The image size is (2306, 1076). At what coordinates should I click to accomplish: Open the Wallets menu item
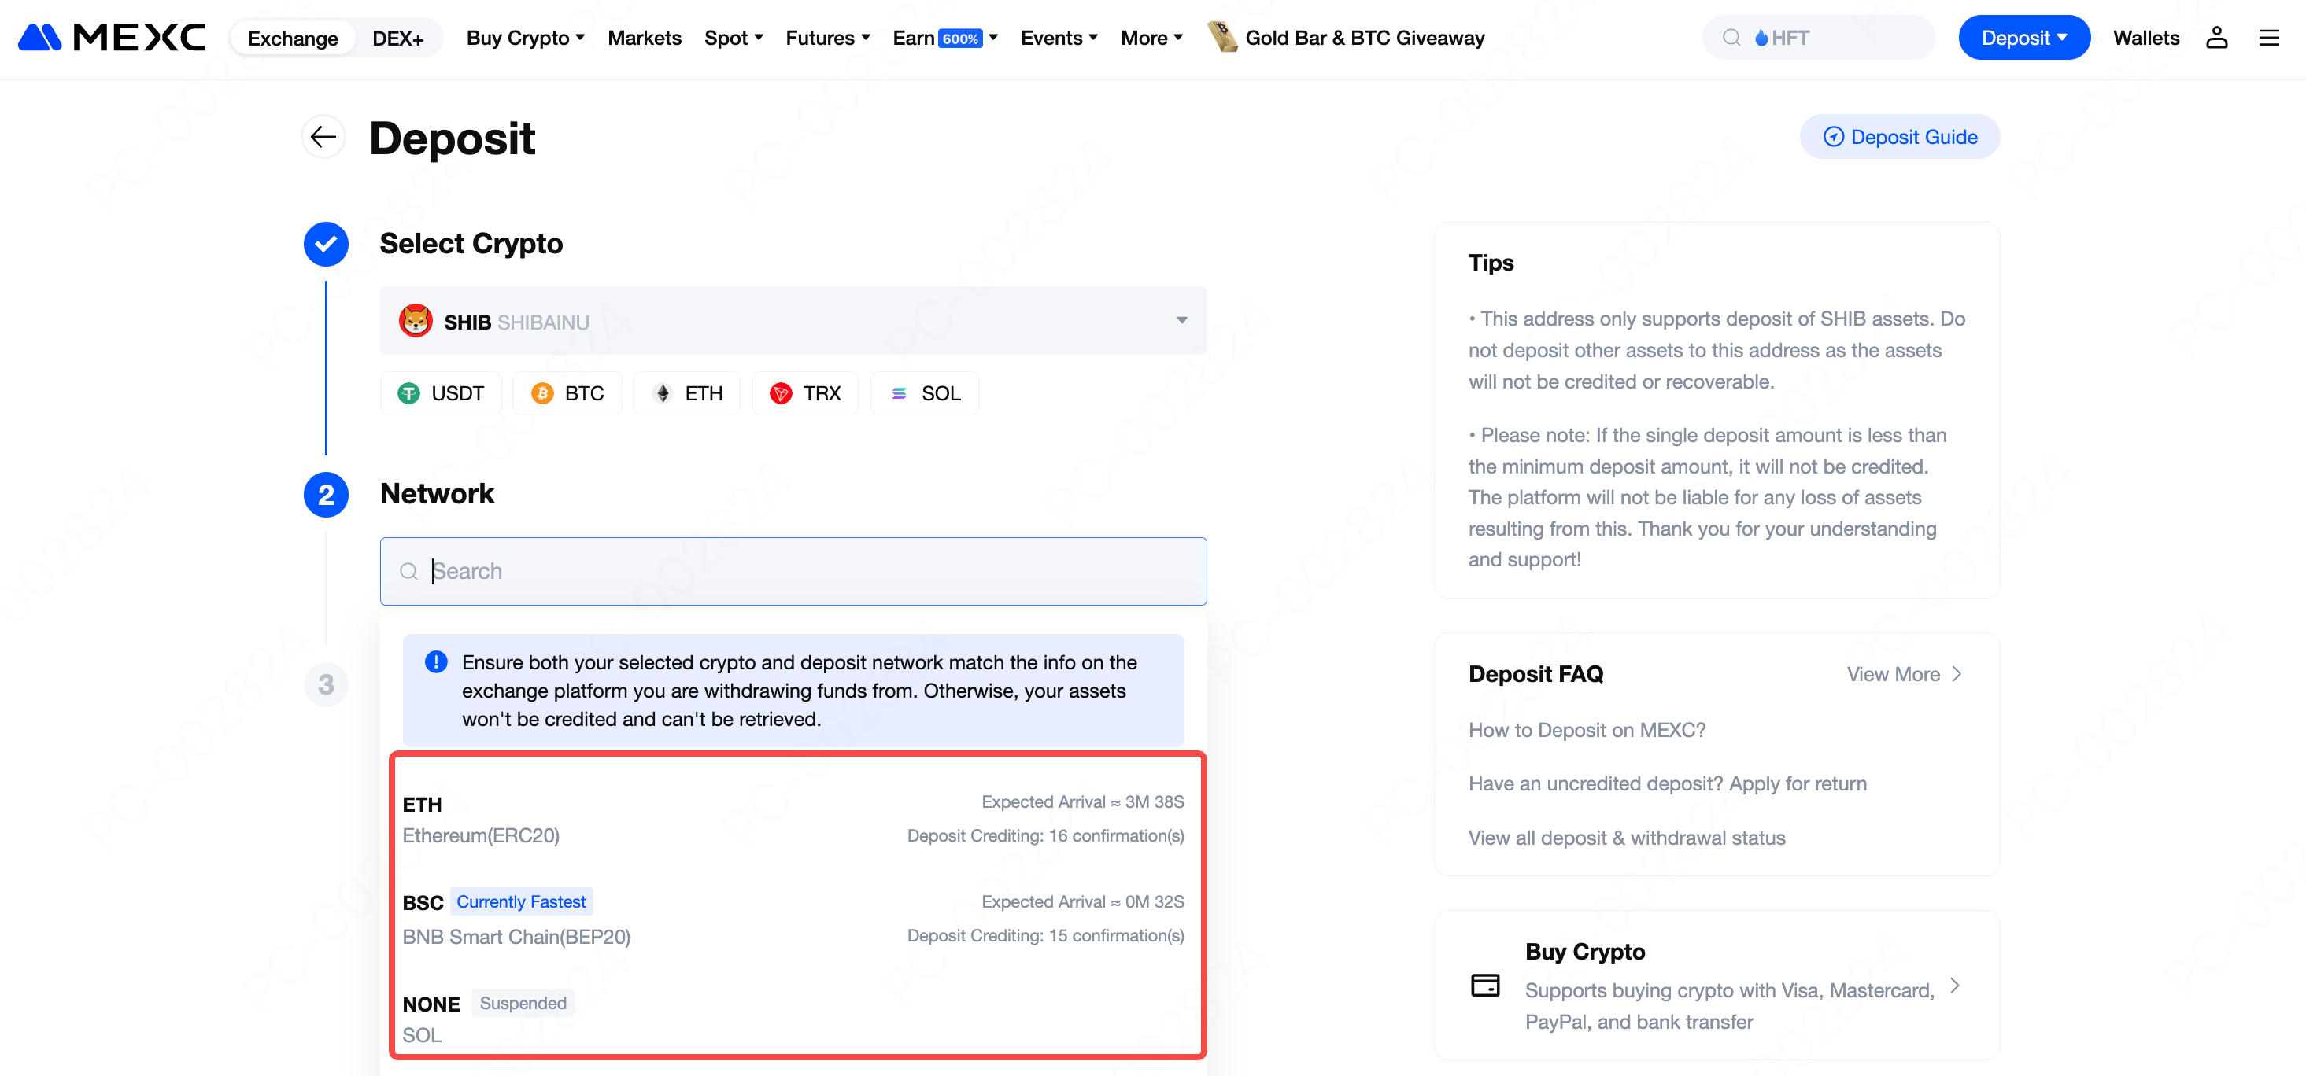pos(2145,38)
